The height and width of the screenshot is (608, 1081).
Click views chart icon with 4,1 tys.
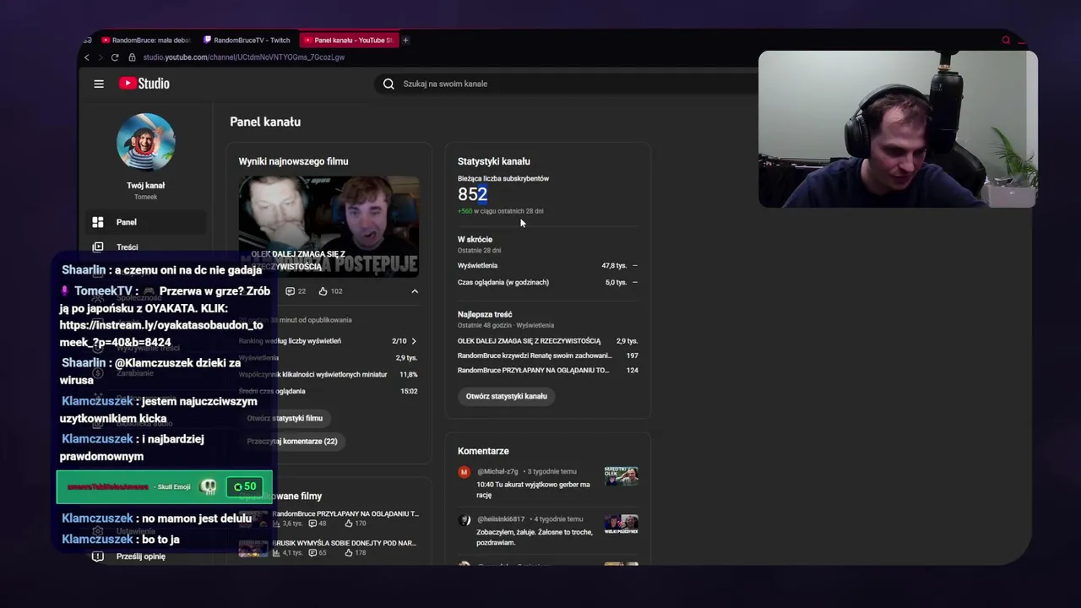point(276,553)
